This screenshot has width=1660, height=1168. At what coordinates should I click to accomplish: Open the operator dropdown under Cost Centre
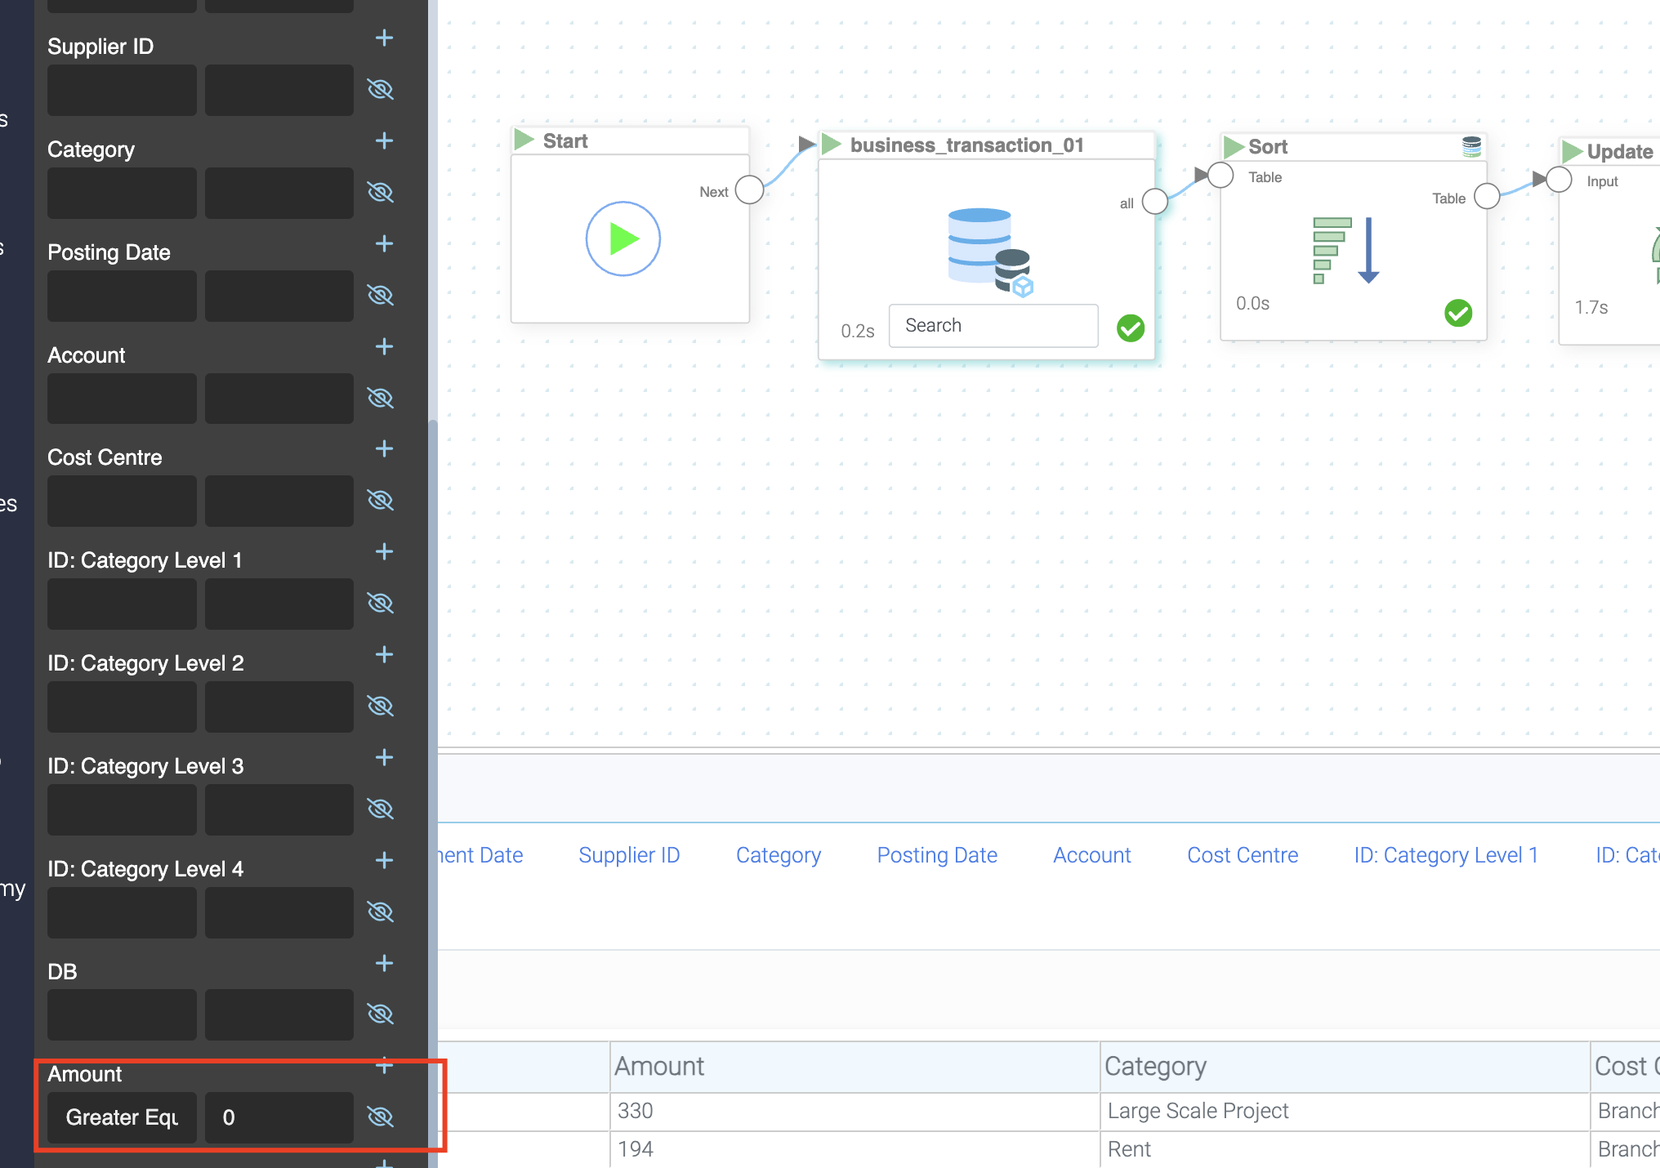pyautogui.click(x=122, y=500)
